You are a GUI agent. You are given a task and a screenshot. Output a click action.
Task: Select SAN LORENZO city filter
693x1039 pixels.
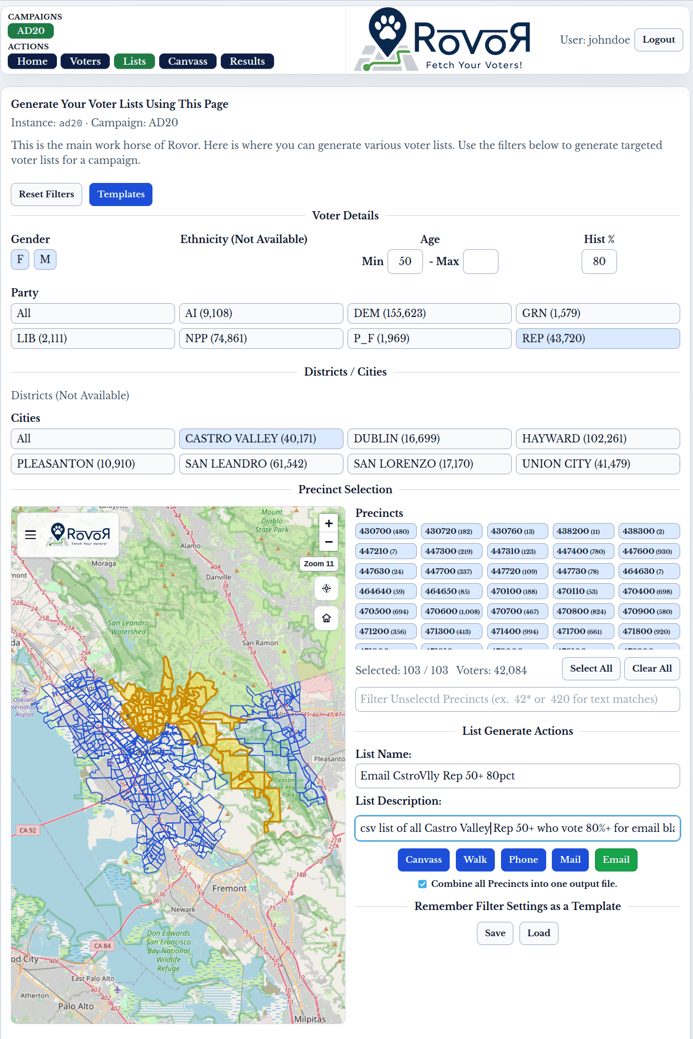pos(429,464)
